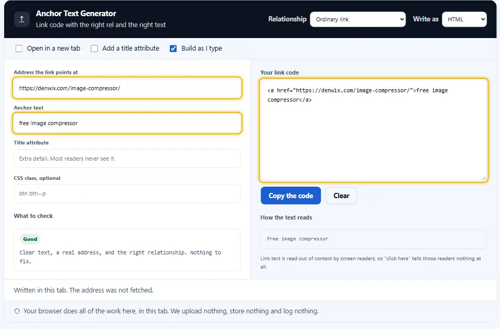Click the shield privacy icon in the footer
The height and width of the screenshot is (329, 500).
point(17,311)
